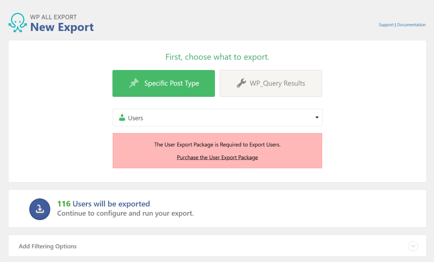Open the Documentation link

(411, 25)
